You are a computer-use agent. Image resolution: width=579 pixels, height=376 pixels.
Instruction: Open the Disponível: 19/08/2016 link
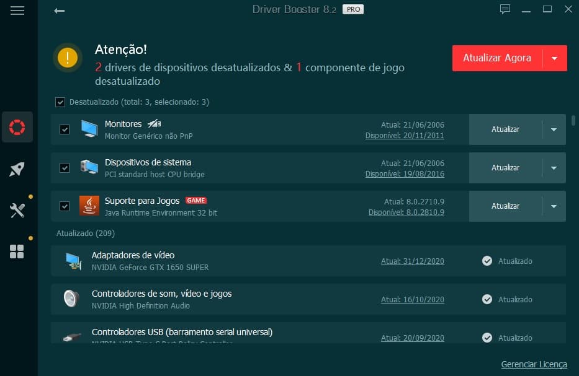point(405,174)
